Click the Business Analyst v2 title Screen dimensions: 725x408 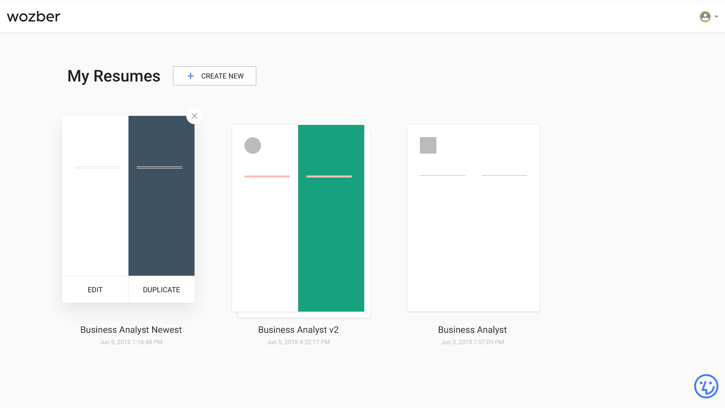[x=298, y=330]
